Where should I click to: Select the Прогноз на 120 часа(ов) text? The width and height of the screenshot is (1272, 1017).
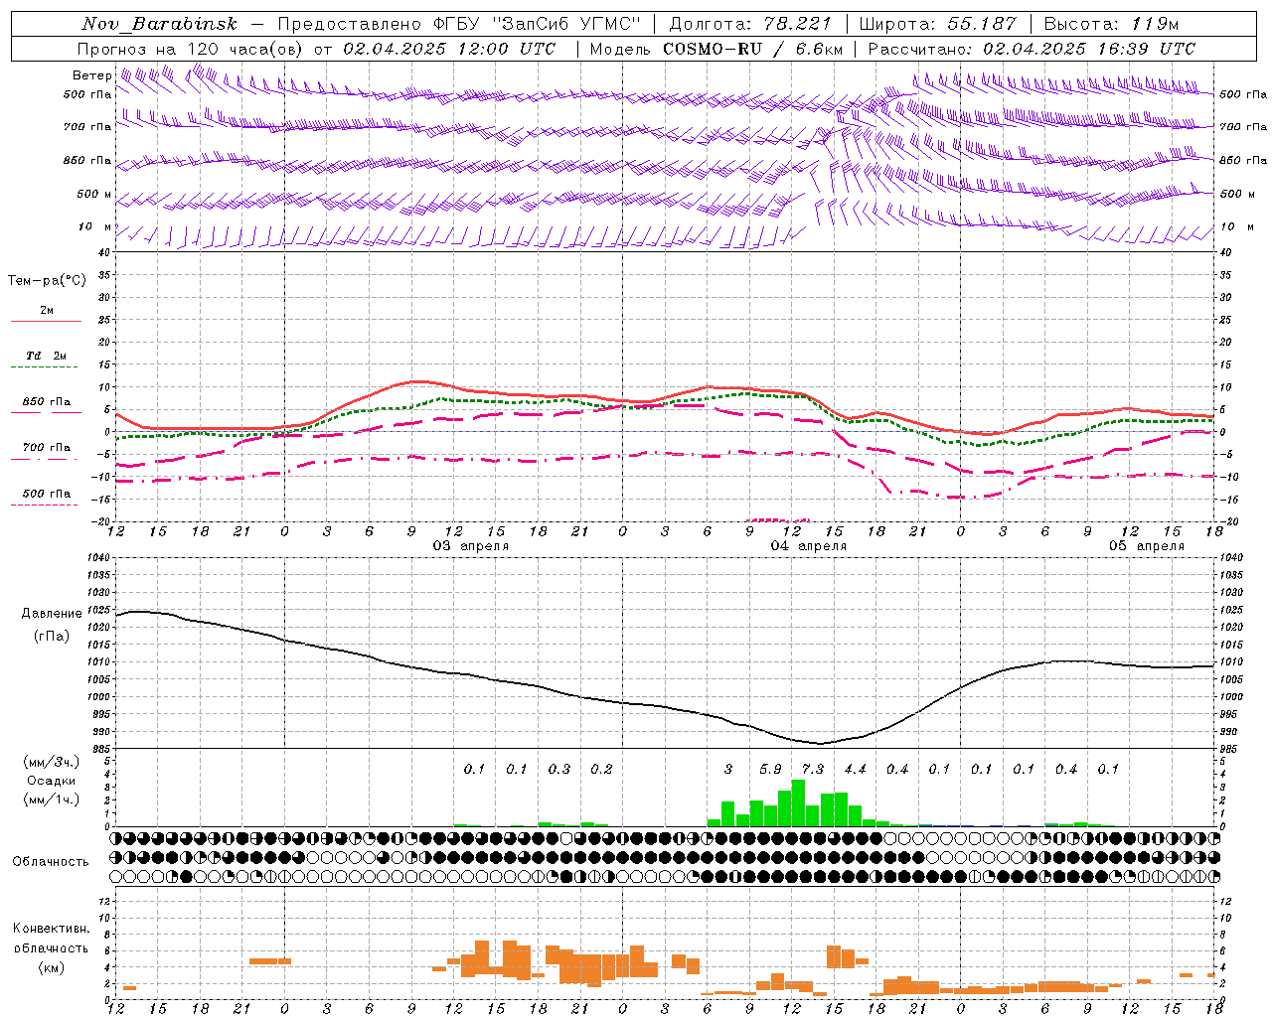point(190,49)
